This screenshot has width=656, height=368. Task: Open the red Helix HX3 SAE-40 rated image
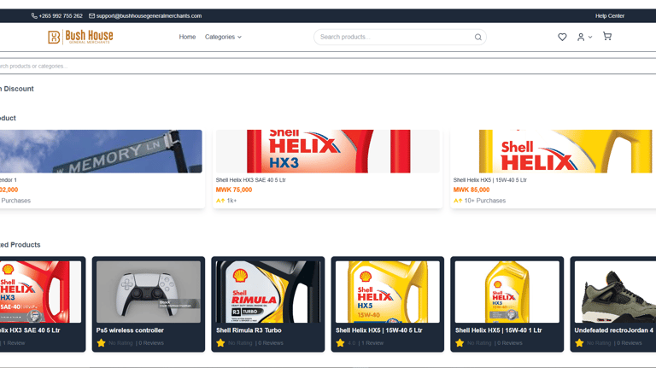tap(41, 292)
